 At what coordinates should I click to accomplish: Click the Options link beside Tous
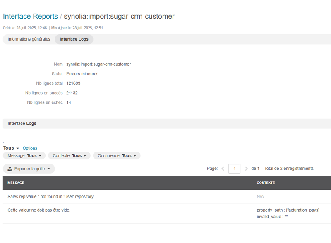(30, 148)
